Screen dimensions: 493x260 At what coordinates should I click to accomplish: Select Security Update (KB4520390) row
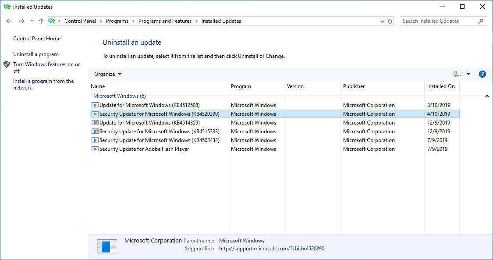(x=275, y=114)
